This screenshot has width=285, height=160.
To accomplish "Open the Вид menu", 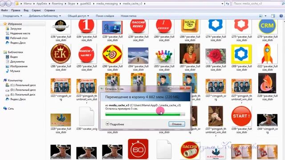I will (x=26, y=10).
